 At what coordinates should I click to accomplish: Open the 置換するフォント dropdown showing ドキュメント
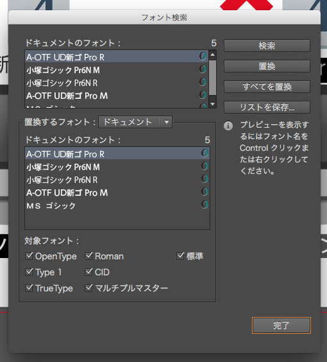(135, 122)
